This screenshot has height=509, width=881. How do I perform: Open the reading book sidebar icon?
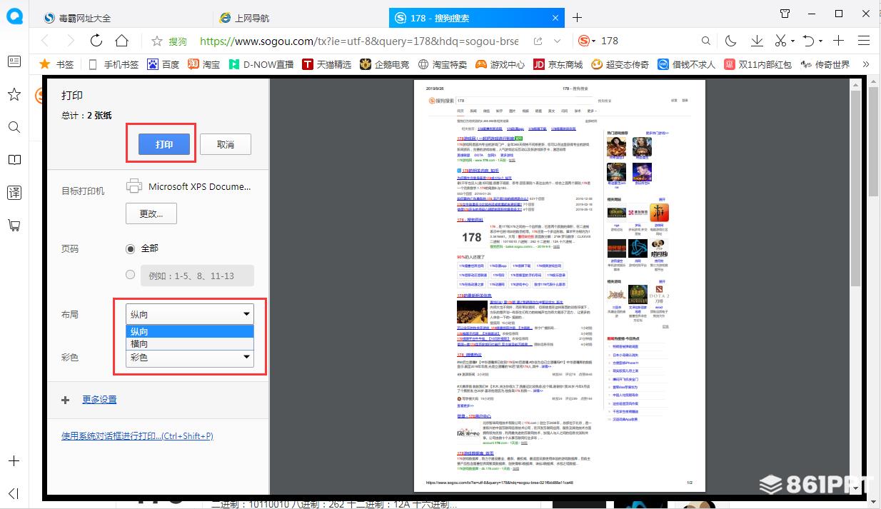point(14,160)
